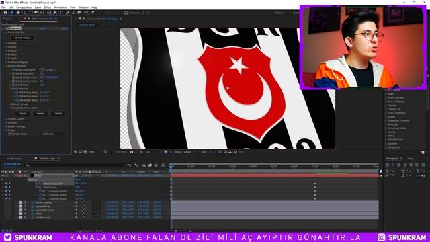Open Render Mode Full Render dropdown
The height and width of the screenshot is (242, 430).
[x=53, y=134]
